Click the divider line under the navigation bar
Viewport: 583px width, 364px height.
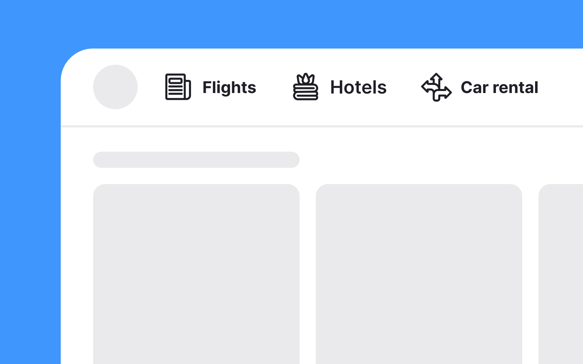[x=322, y=126]
